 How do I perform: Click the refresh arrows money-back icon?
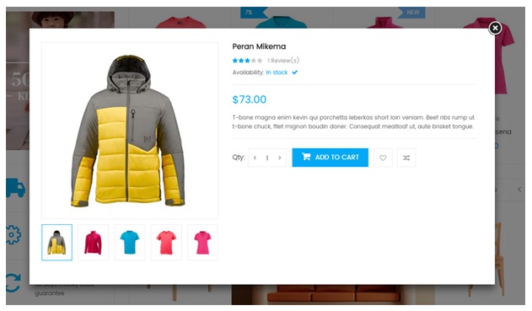13,283
